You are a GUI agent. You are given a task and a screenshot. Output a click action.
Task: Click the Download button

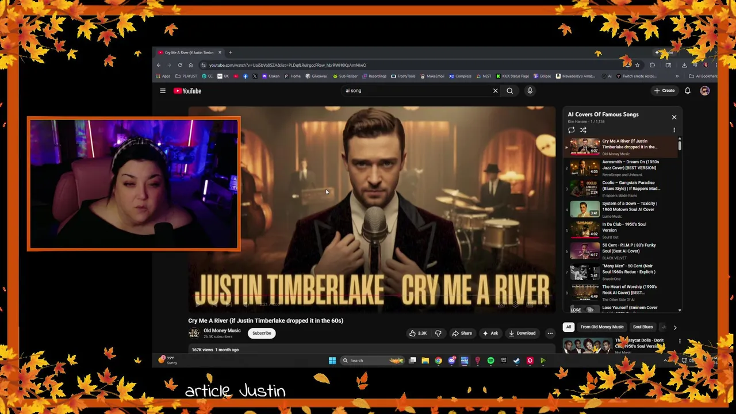[x=522, y=333]
